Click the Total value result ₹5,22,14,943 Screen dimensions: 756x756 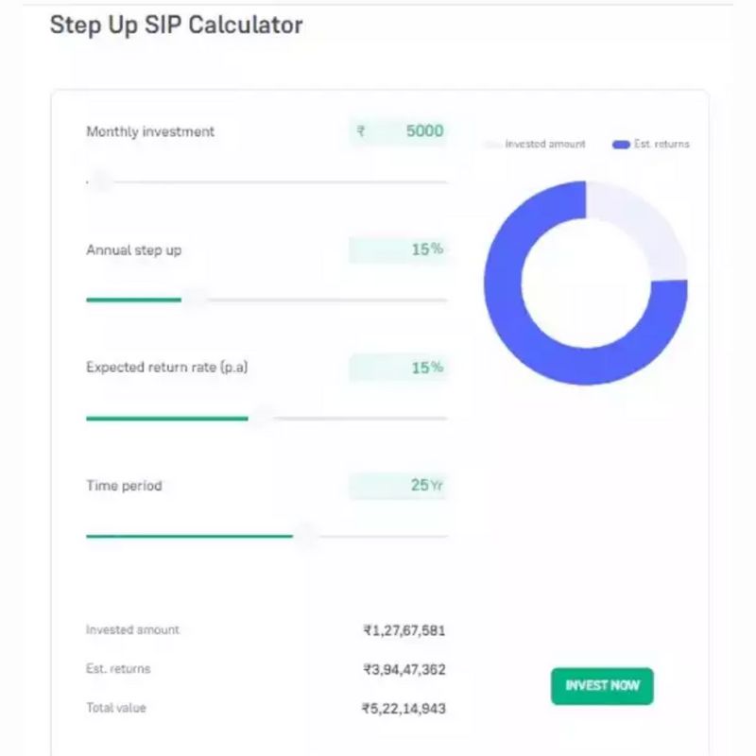[x=404, y=709]
